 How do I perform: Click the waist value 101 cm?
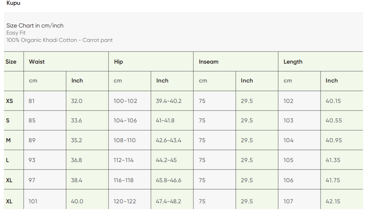click(x=33, y=201)
